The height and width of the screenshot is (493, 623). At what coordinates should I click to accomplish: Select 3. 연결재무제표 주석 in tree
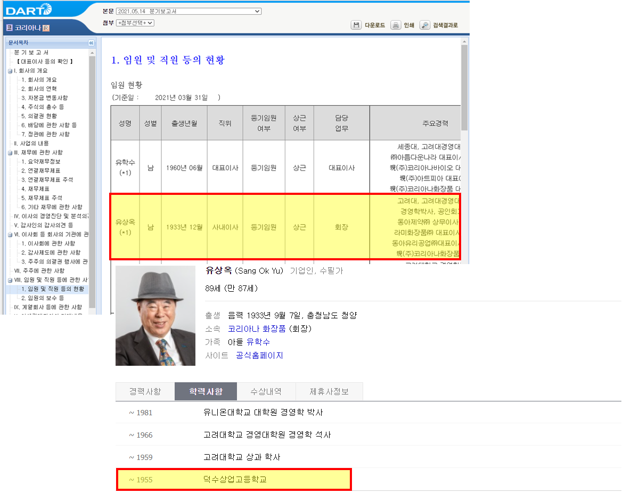(x=47, y=180)
